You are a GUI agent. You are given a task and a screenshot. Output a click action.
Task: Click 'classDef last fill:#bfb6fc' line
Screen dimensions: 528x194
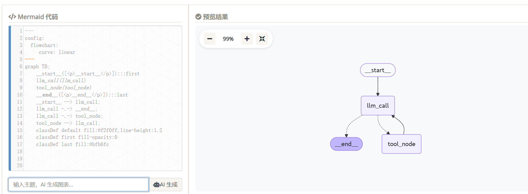click(73, 144)
